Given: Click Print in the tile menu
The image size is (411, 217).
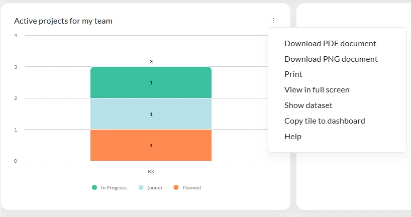Looking at the screenshot, I should 293,74.
